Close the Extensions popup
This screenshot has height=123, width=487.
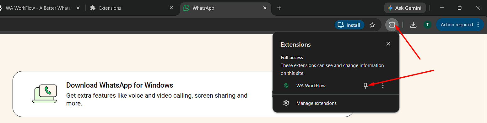[388, 44]
